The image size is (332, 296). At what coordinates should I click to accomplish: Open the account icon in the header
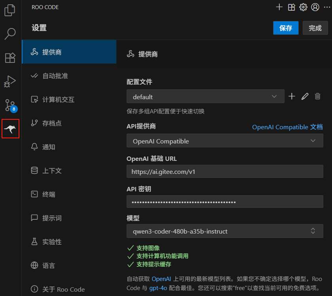(x=315, y=7)
